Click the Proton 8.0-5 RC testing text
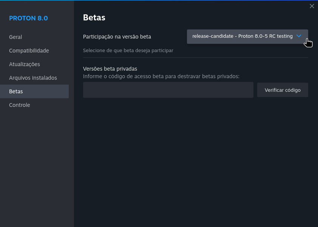The image size is (318, 227). (x=265, y=36)
